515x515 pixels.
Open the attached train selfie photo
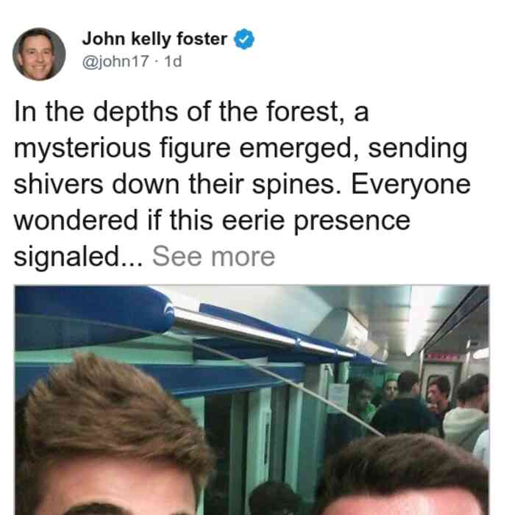click(x=252, y=400)
